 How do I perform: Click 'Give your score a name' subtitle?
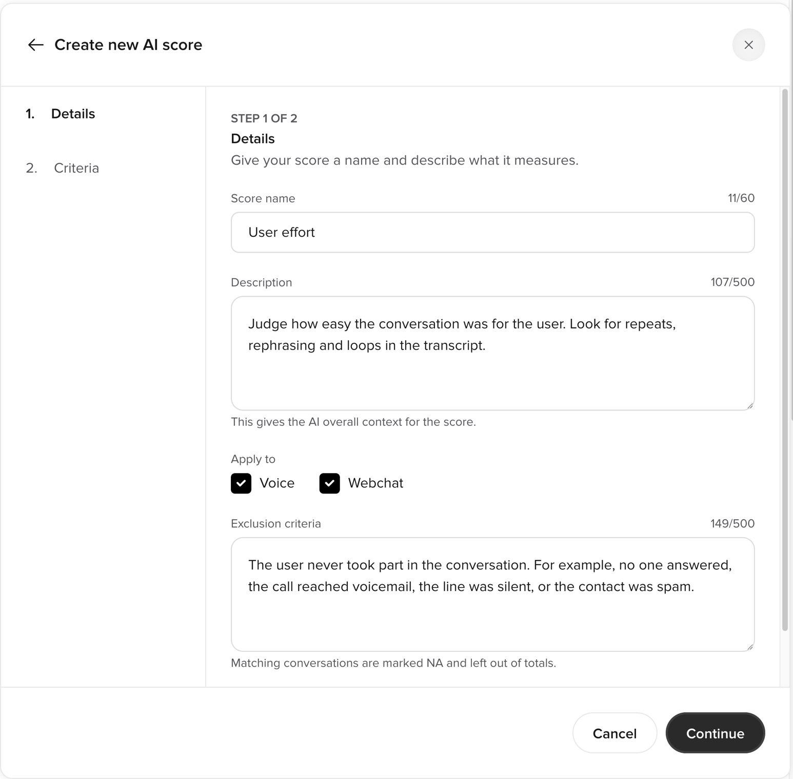[405, 160]
